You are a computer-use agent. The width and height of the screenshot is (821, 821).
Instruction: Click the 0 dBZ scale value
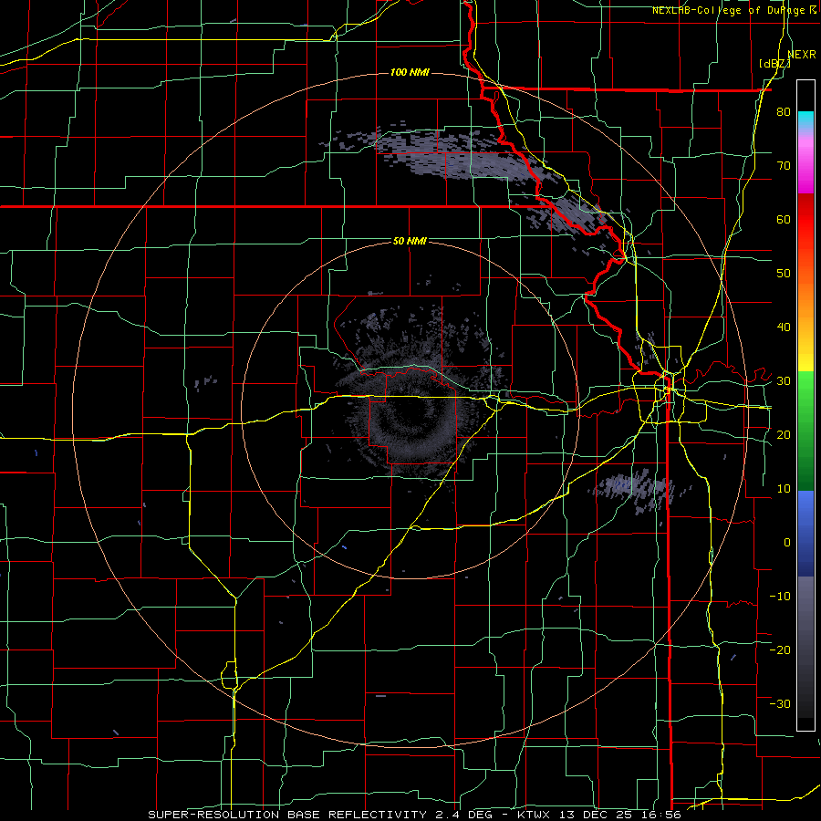787,543
